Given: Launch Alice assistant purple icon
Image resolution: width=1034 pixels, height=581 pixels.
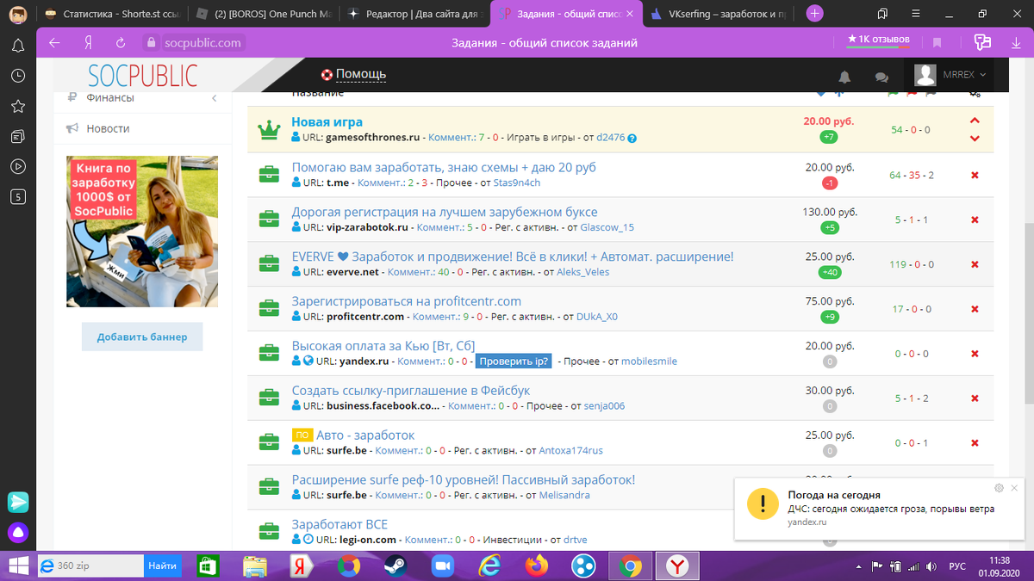Looking at the screenshot, I should click(x=18, y=533).
